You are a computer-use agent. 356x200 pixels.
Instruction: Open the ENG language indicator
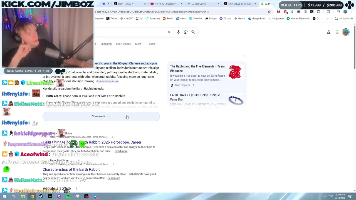click(331, 196)
